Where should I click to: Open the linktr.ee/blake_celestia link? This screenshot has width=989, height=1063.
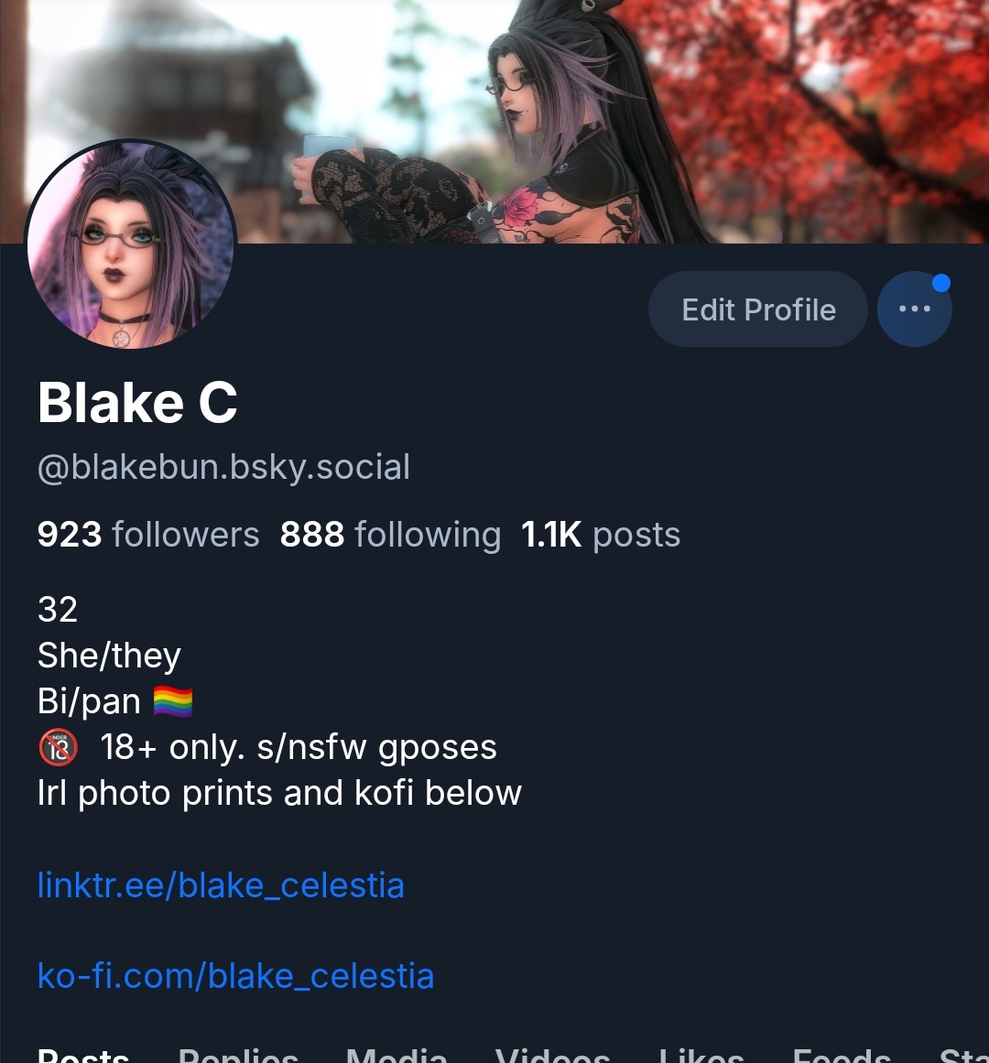pos(221,885)
